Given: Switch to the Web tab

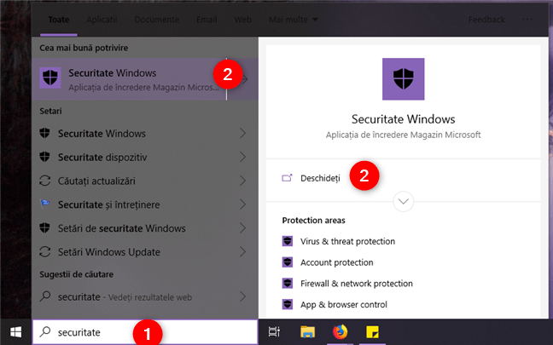Looking at the screenshot, I should [x=242, y=20].
